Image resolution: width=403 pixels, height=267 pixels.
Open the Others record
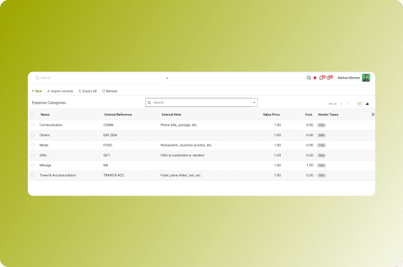(44, 135)
